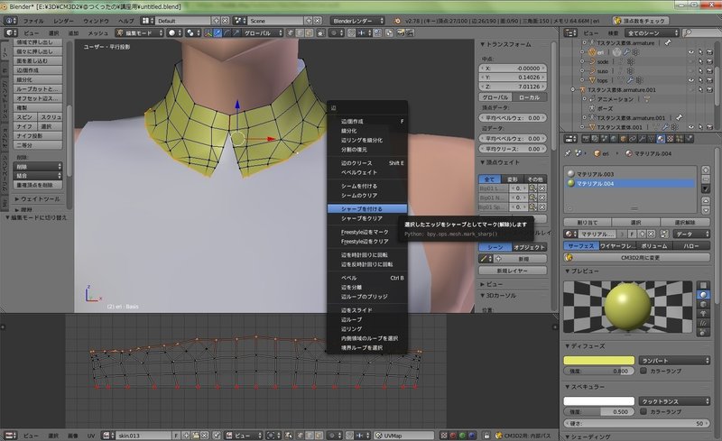Select the translate manipulator arrow icon
Viewport: 722px width, 441px height.
tap(218, 33)
